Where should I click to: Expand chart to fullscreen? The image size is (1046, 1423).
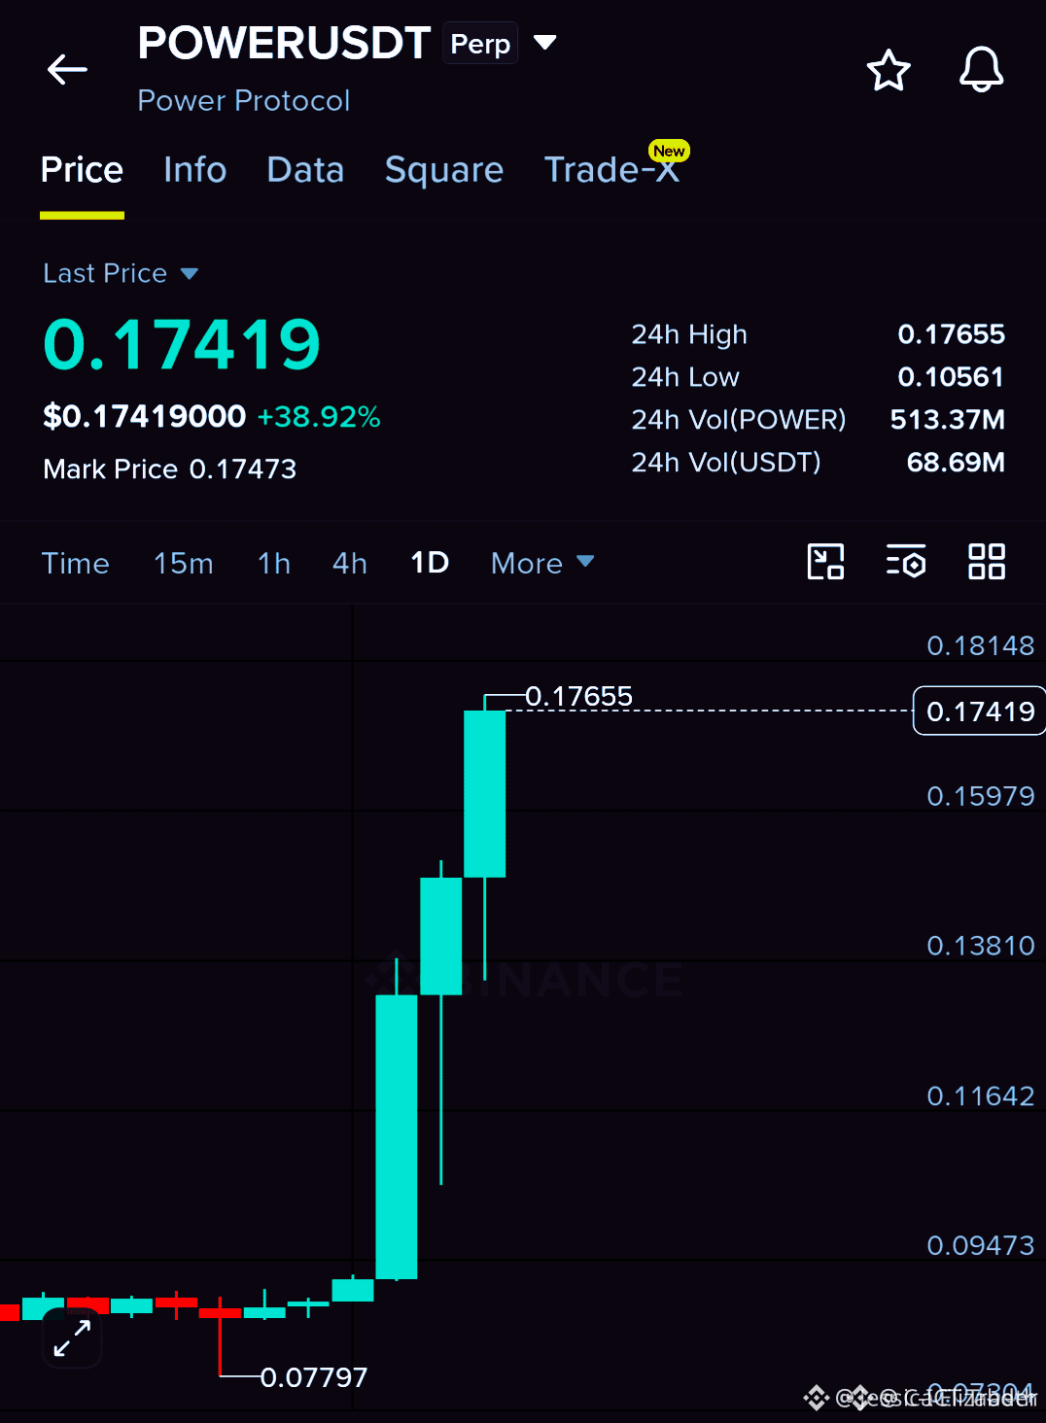pyautogui.click(x=72, y=1338)
